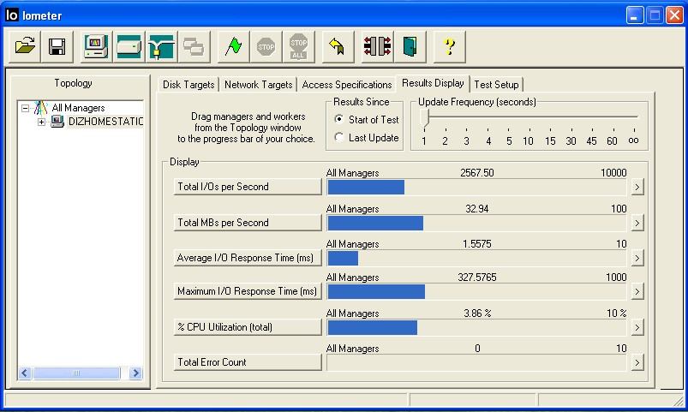Open arrow menu for Total Error Count
Screen dimensions: 688x412
tap(637, 363)
